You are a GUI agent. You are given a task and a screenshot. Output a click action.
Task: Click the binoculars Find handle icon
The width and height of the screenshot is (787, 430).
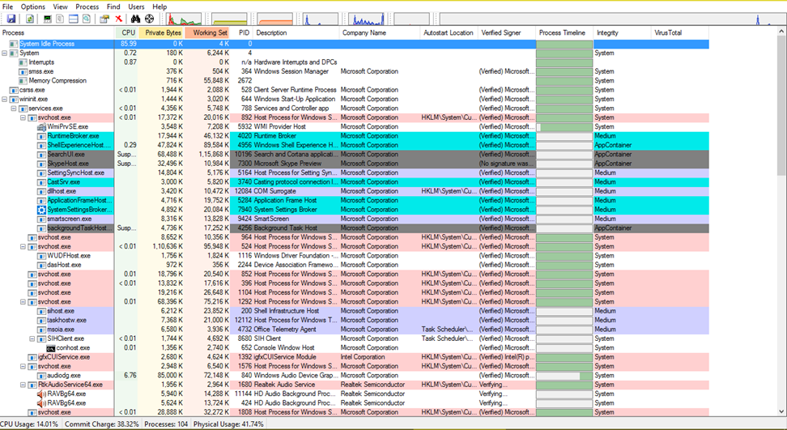(135, 19)
